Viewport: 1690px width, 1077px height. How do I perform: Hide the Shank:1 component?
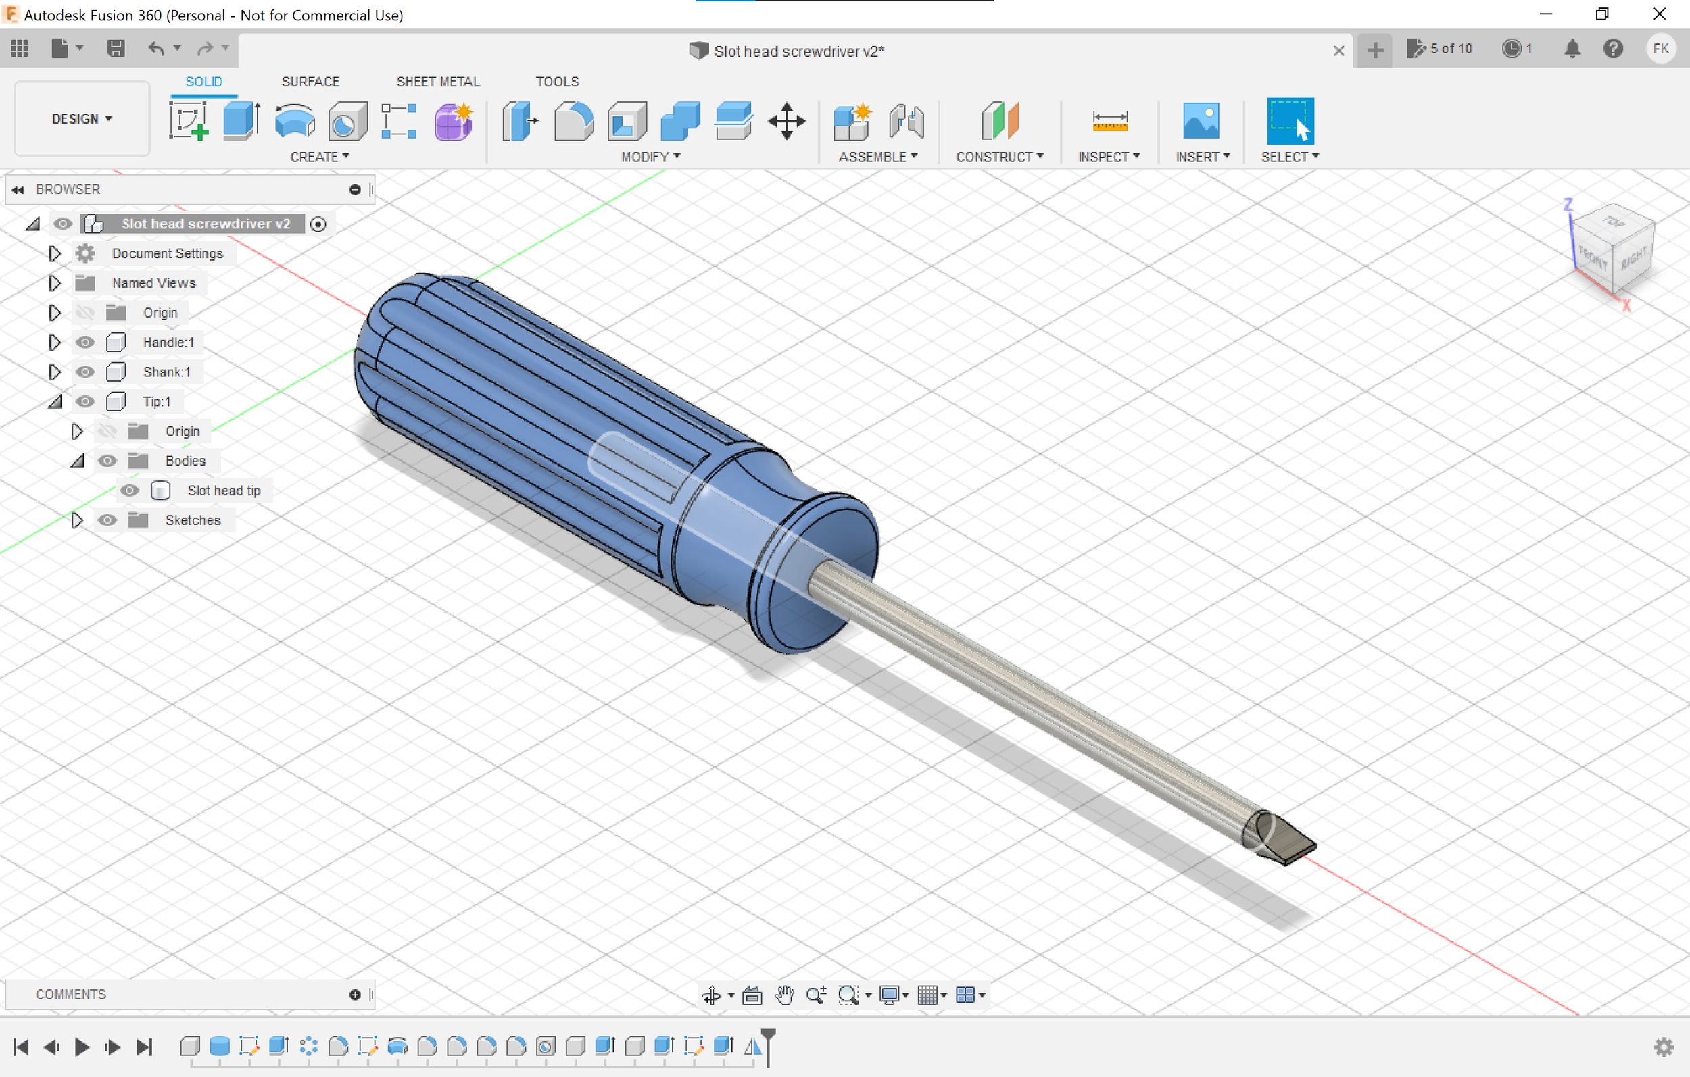point(86,372)
